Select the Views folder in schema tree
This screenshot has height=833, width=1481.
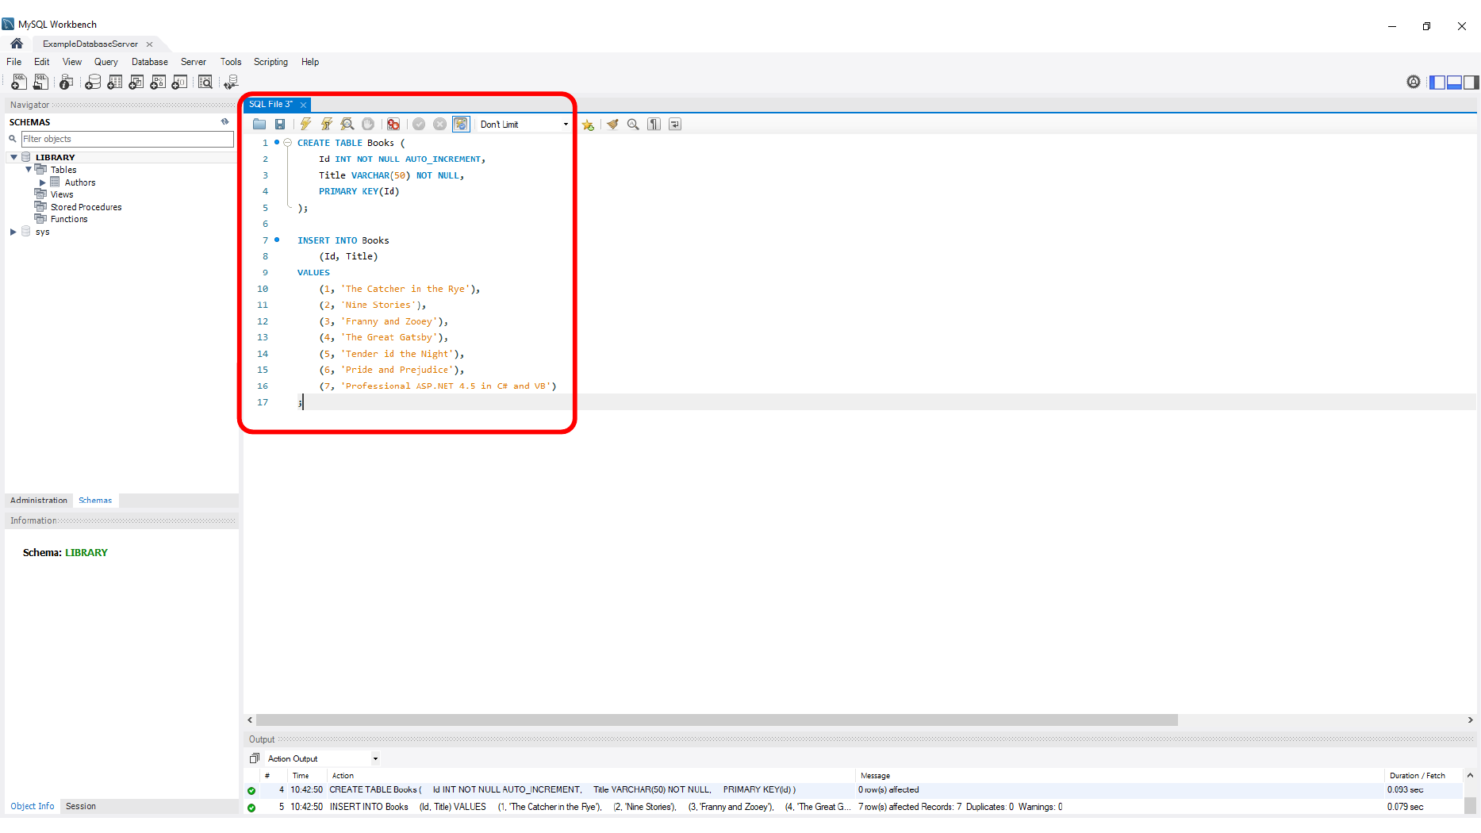coord(62,194)
